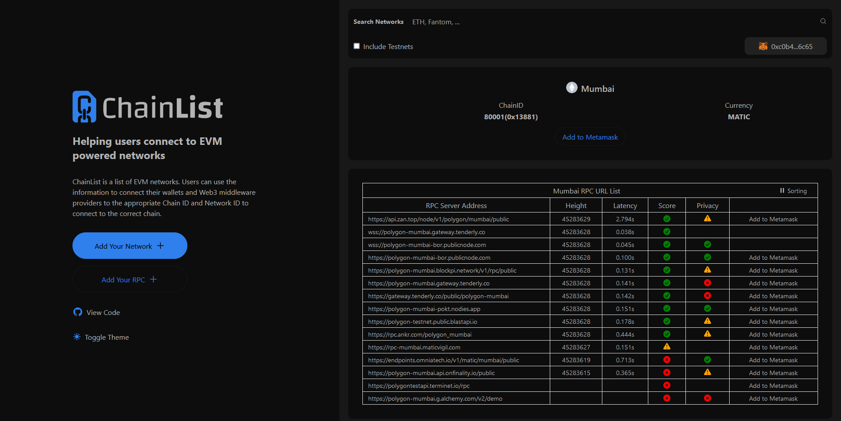Click the MetaMask fox wallet icon
This screenshot has height=421, width=841.
pos(763,46)
